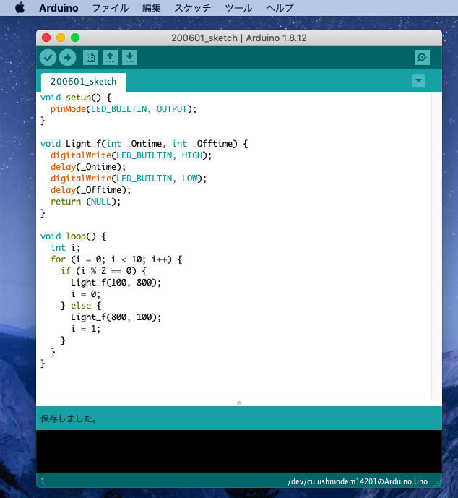Open the Arduino application menu
The height and width of the screenshot is (498, 458).
[59, 8]
